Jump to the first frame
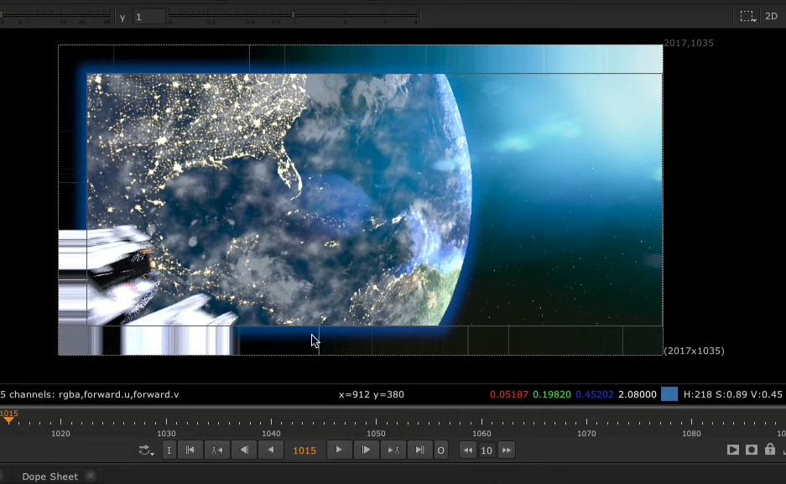 click(x=190, y=450)
